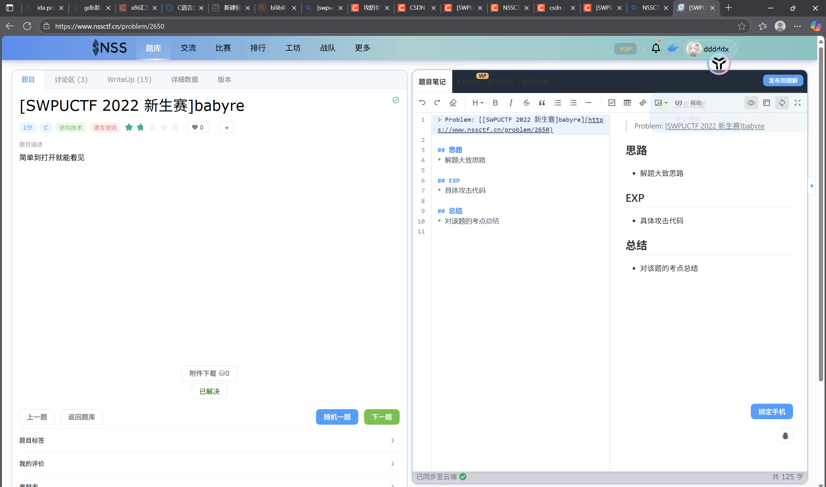This screenshot has width=826, height=487.
Task: Insert a hyperlink with link icon
Action: tap(642, 103)
